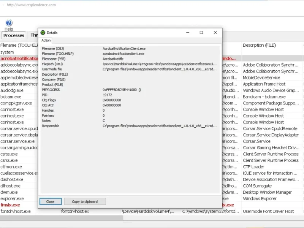Click the Obj Flags value 0x00000000
Screen dimensions: 304x228
[112, 100]
